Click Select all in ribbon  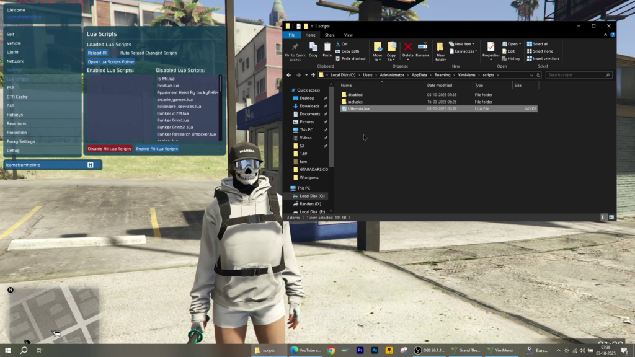pos(538,44)
